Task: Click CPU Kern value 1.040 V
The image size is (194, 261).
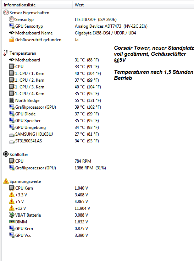Action: (81, 188)
